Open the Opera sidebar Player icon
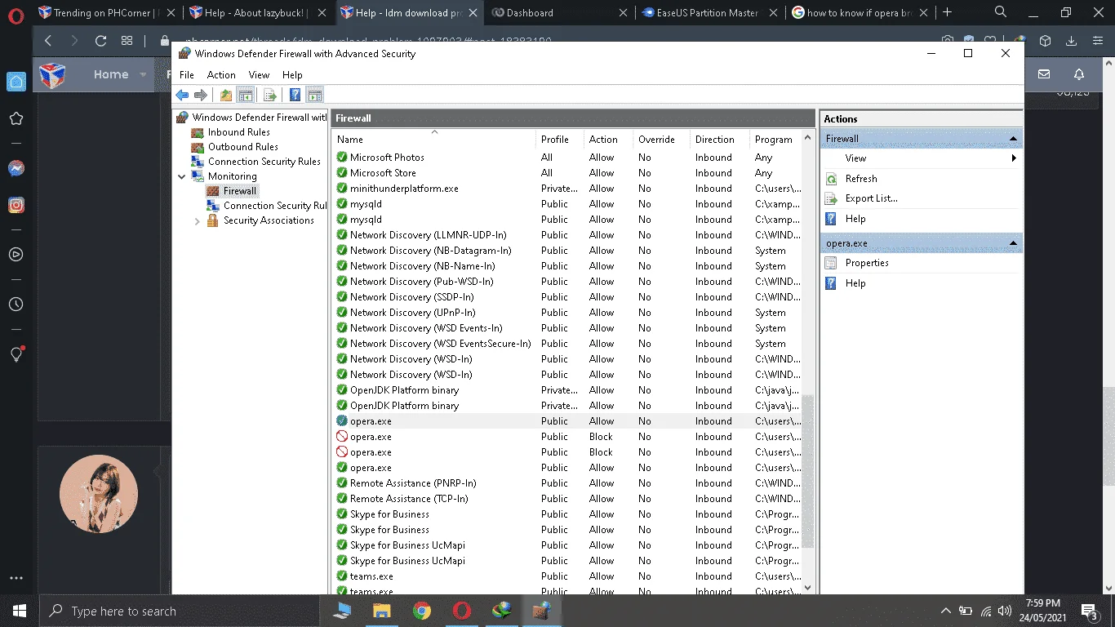 tap(16, 255)
